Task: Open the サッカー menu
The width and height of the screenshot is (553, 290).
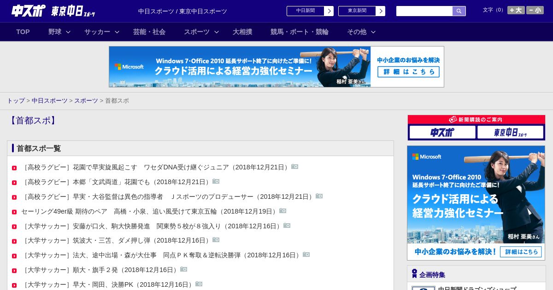Action: [97, 32]
